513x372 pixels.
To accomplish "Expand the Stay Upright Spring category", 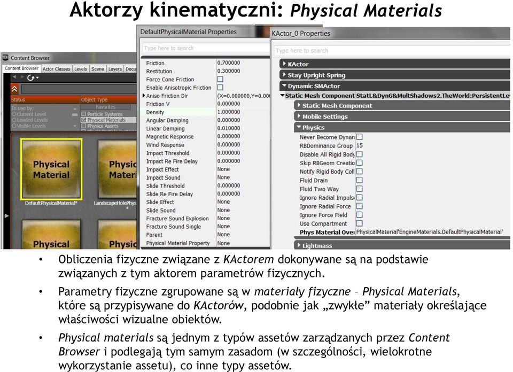I will 284,75.
